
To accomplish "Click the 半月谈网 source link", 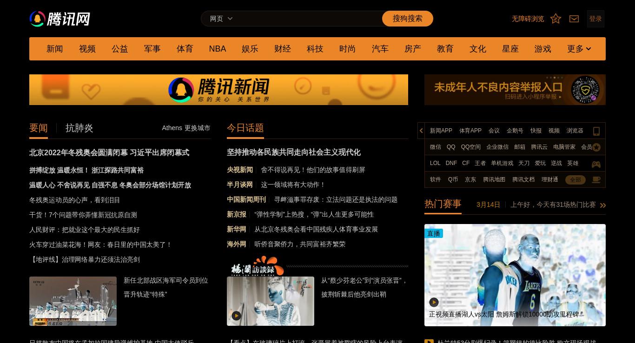I will tap(240, 185).
